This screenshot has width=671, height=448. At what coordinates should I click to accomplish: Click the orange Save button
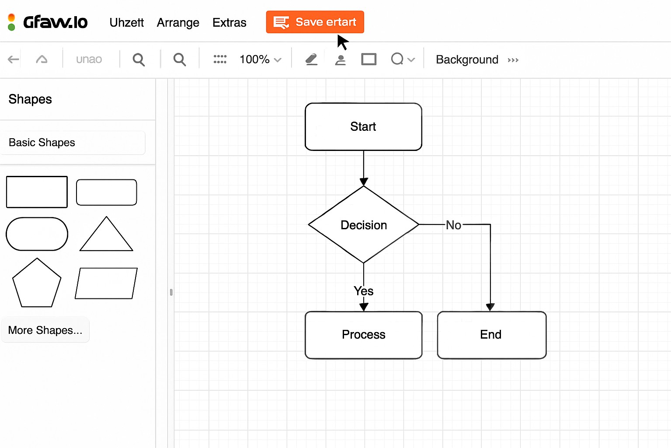pyautogui.click(x=315, y=22)
